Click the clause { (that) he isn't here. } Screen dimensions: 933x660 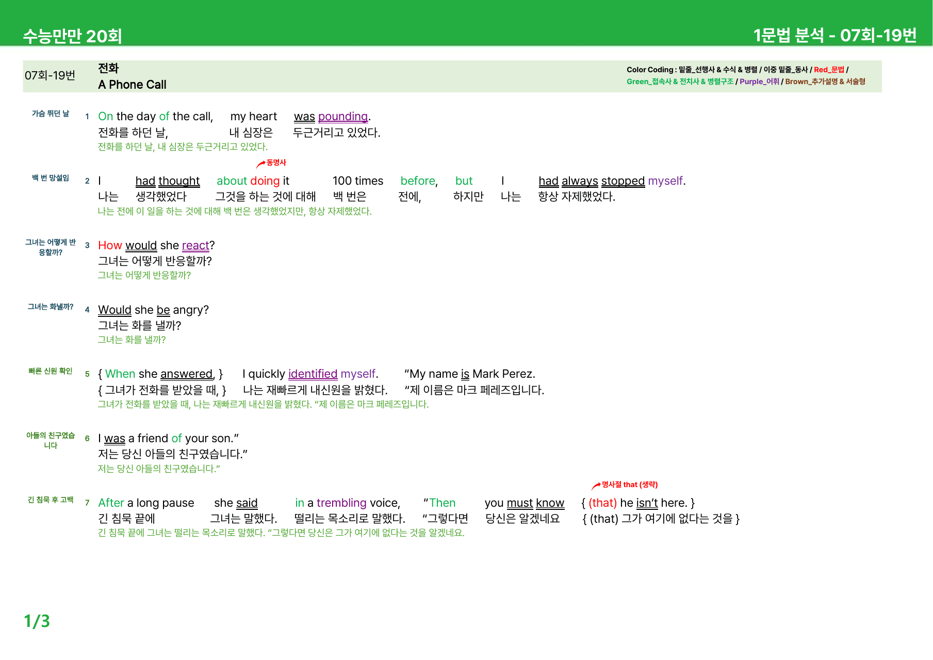point(638,503)
